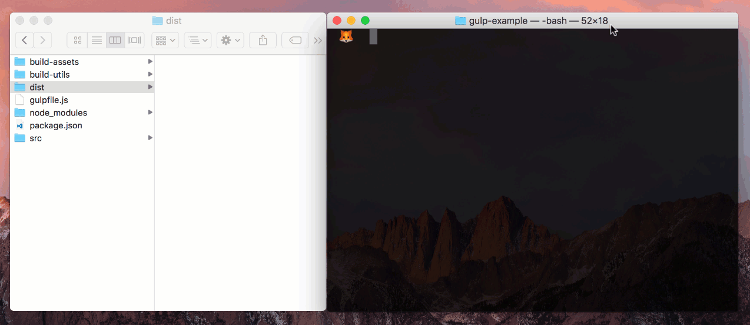Image resolution: width=750 pixels, height=325 pixels.
Task: Select the build-assets folder
Action: [82, 62]
